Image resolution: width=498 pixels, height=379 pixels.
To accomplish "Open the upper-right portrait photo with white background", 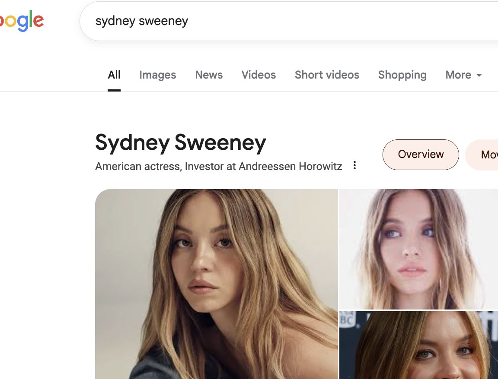I will click(418, 249).
